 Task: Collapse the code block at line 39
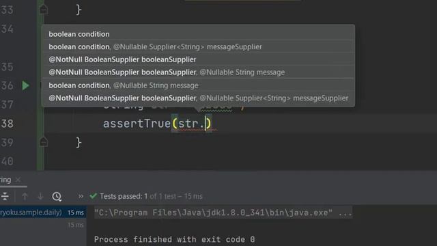click(44, 142)
